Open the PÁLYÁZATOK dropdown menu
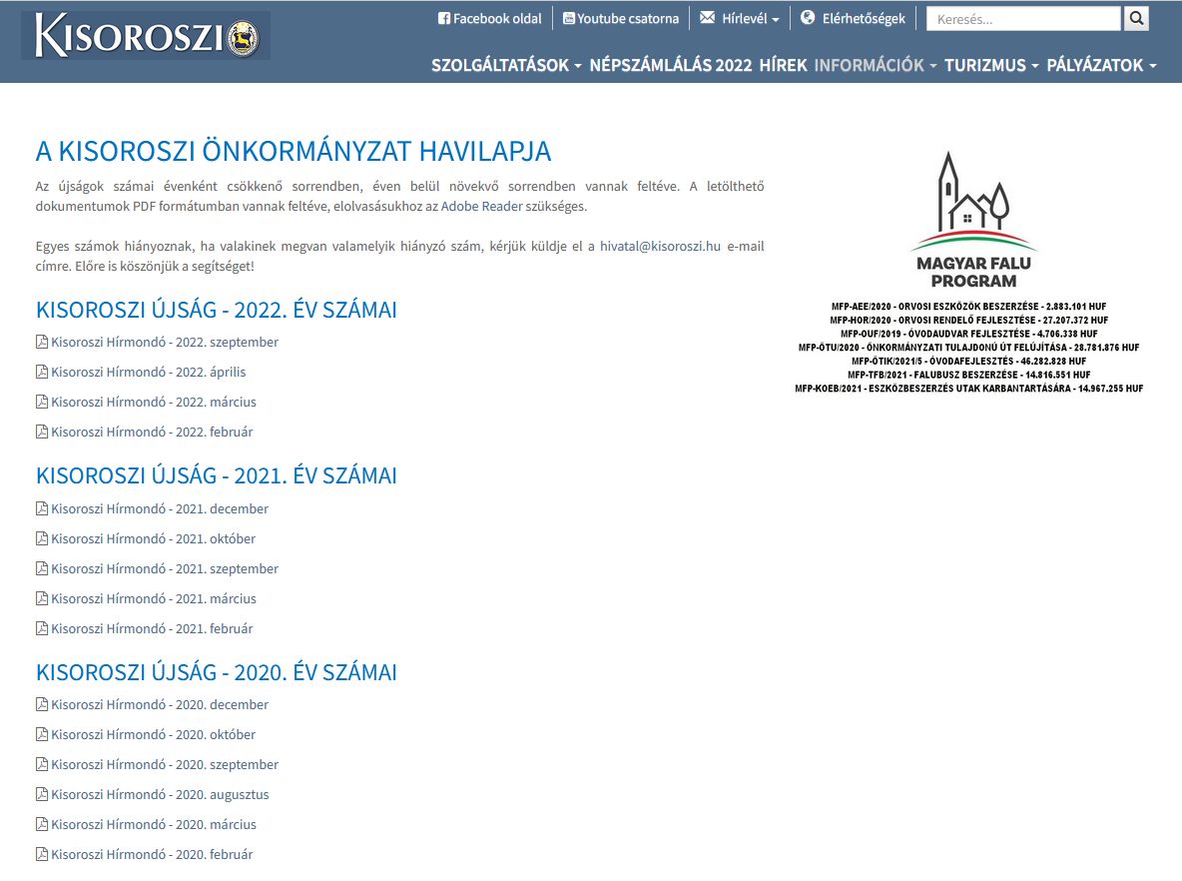Viewport: 1182px width, 881px height. click(x=1101, y=65)
